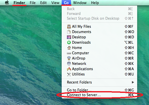149x105 pixels.
Task: Open the View menu
Action: pyautogui.click(x=55, y=3)
